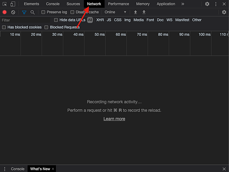Clear the network log icon
The height and width of the screenshot is (172, 229).
[x=13, y=12]
